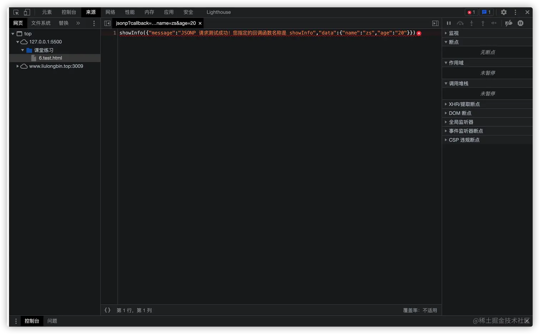Hide the navigator sidebar
The height and width of the screenshot is (334, 540).
tap(107, 23)
